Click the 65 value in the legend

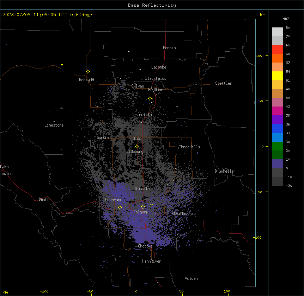[x=288, y=45]
